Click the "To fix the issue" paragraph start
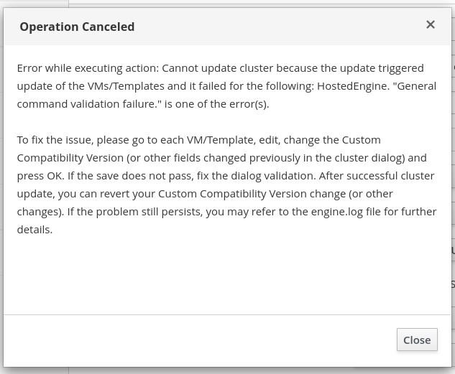The width and height of the screenshot is (455, 374). coord(56,140)
